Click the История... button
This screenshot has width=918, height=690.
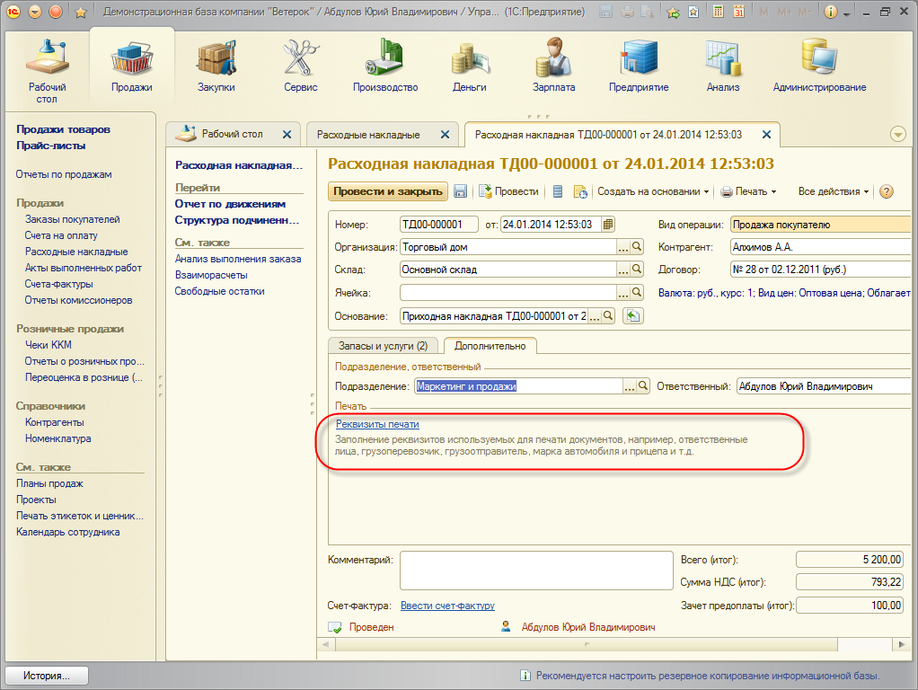coord(47,676)
